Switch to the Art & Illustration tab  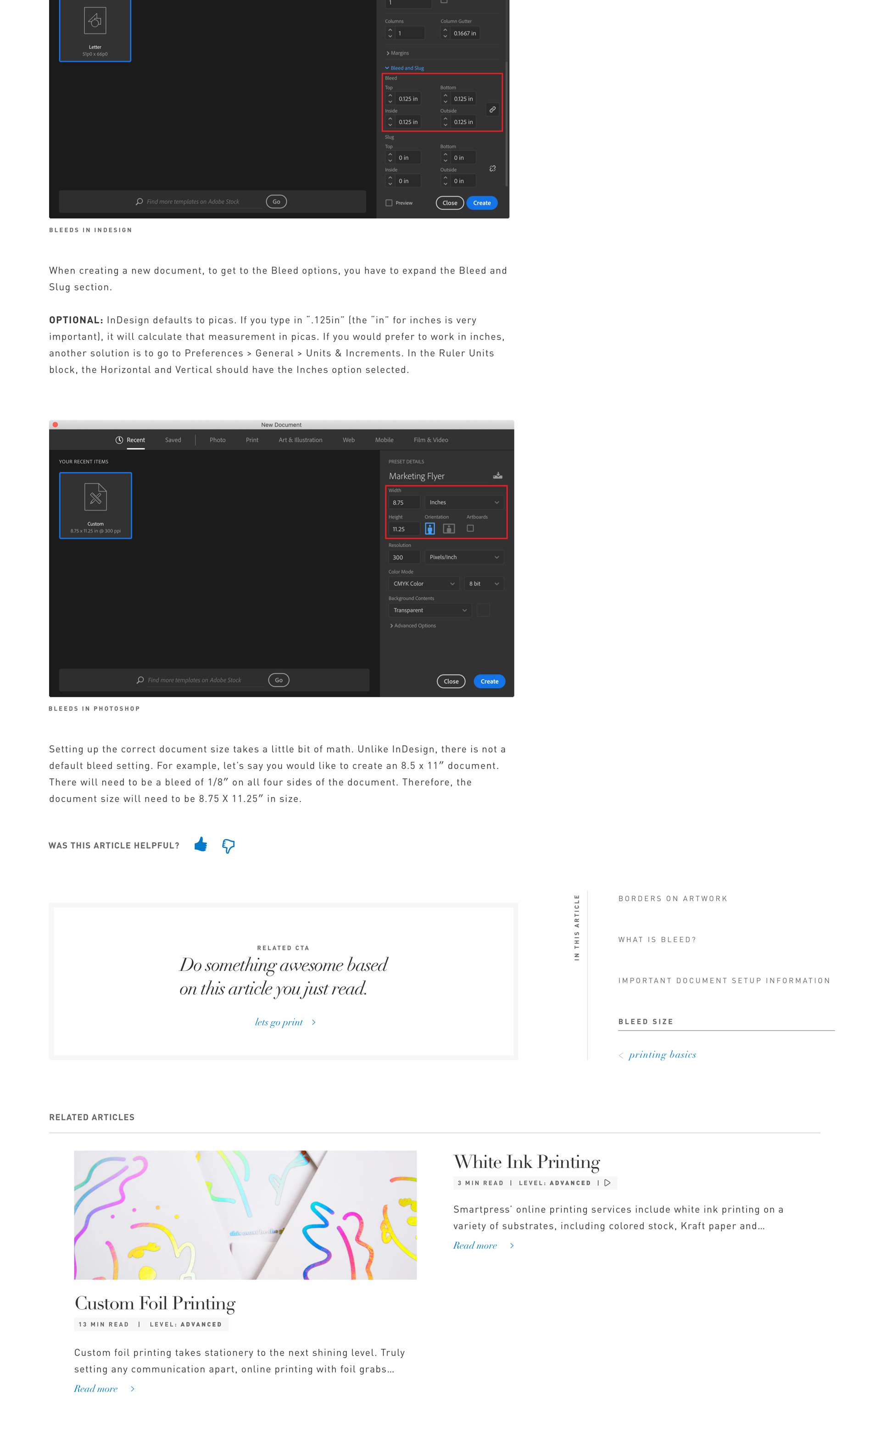pyautogui.click(x=300, y=440)
